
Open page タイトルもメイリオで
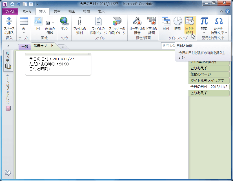[x=209, y=81]
